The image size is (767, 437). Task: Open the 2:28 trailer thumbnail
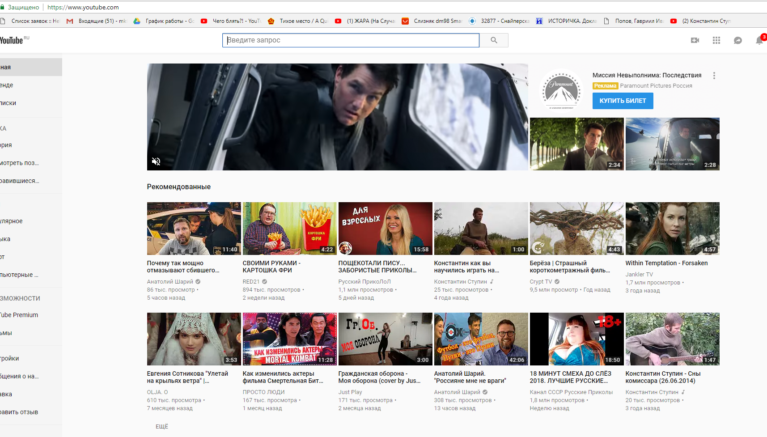tap(673, 144)
